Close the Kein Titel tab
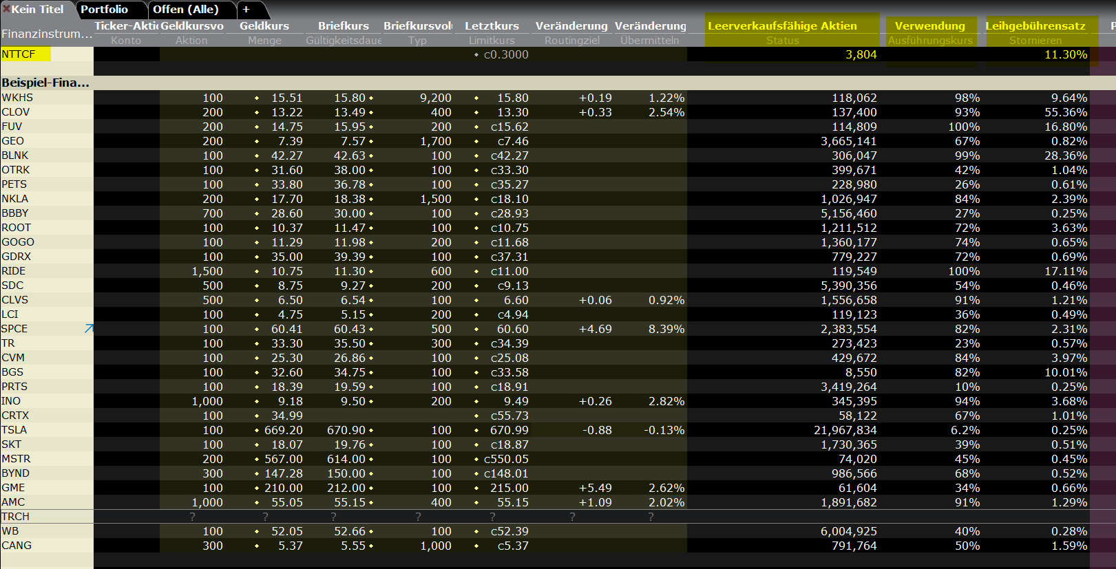This screenshot has width=1116, height=569. pyautogui.click(x=7, y=9)
